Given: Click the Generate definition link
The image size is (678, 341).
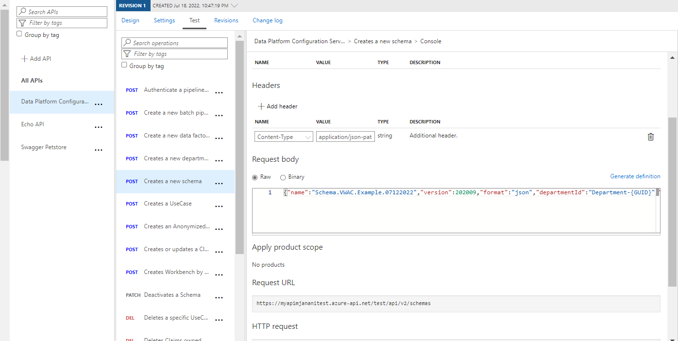Looking at the screenshot, I should coord(635,176).
